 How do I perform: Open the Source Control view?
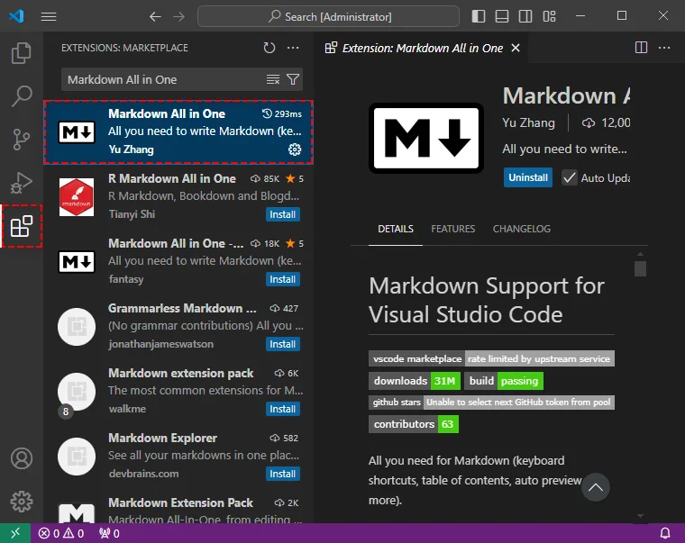point(21,140)
